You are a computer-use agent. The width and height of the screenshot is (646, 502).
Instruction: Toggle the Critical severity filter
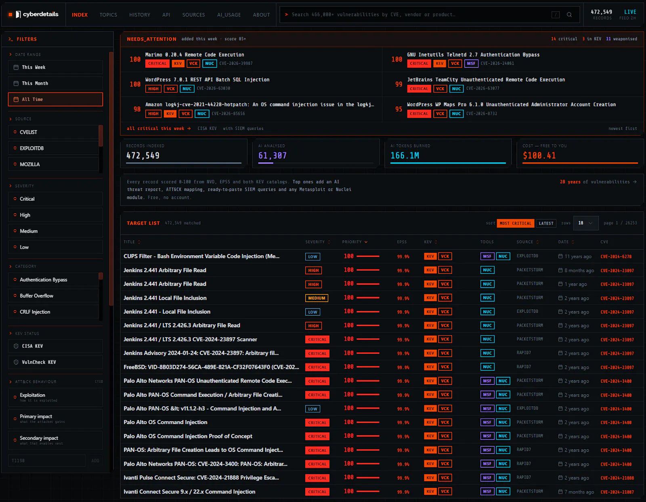pyautogui.click(x=55, y=199)
